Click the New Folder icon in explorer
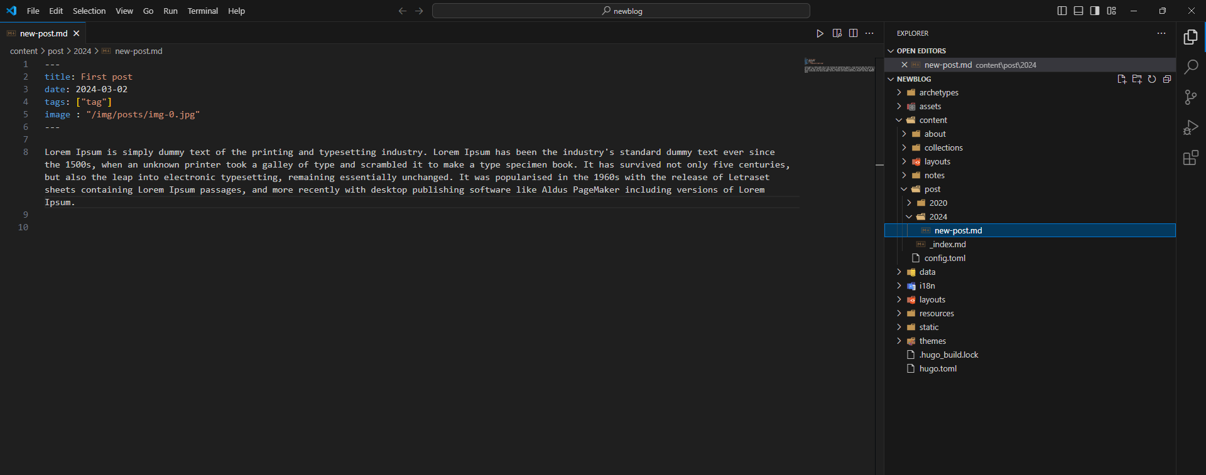 (x=1137, y=79)
